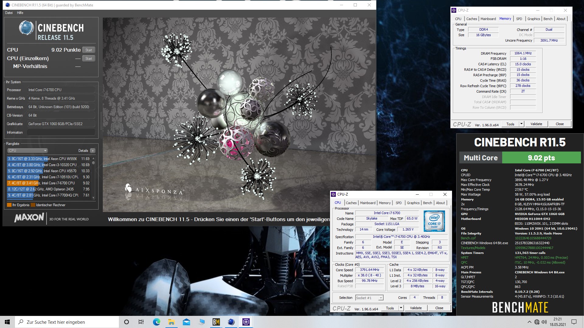The height and width of the screenshot is (328, 584).
Task: Select the AMD Opteron 2435 ranking entry
Action: click(49, 189)
